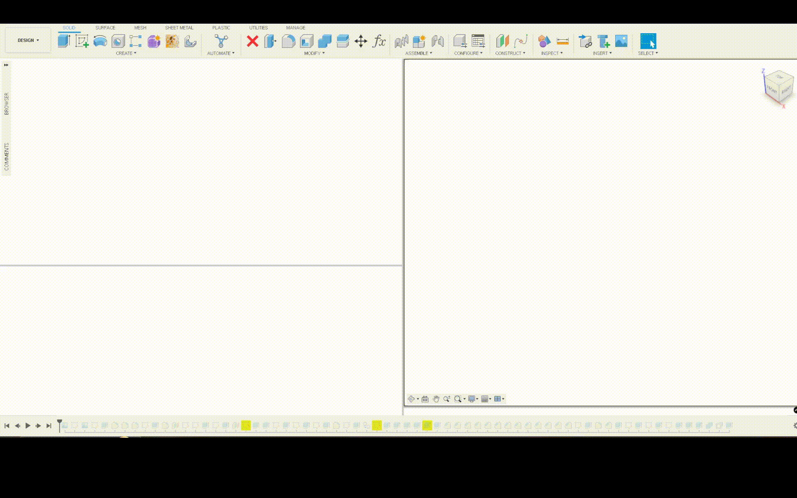Image resolution: width=797 pixels, height=498 pixels.
Task: Select the Extrude tool icon
Action: 64,41
